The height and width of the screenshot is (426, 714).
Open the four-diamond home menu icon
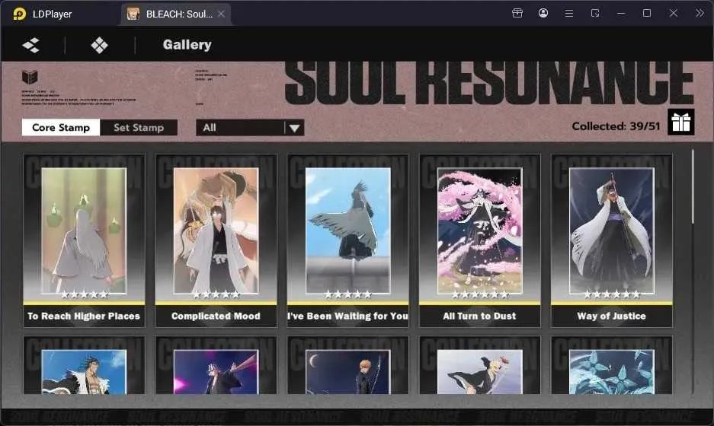[99, 45]
